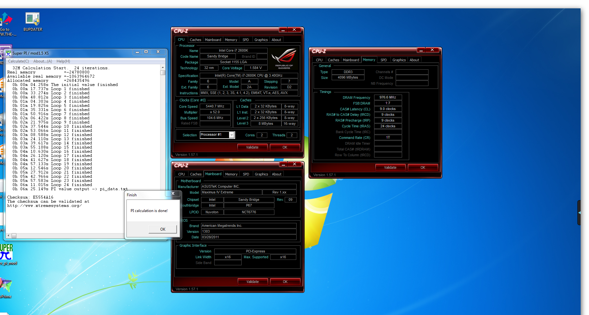This screenshot has height=315, width=589.
Task: Click the Super PI vertical scrollbar up arrow
Action: click(x=163, y=67)
